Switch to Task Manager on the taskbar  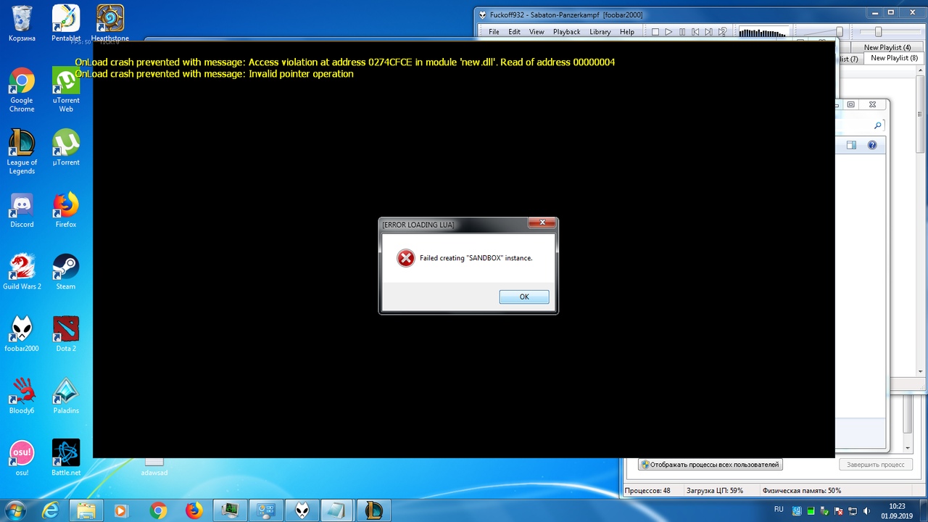[231, 510]
